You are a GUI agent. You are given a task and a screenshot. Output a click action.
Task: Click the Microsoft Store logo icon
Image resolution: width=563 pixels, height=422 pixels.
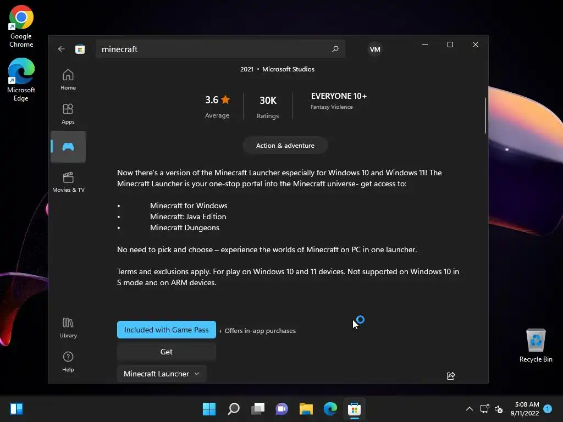click(x=80, y=49)
